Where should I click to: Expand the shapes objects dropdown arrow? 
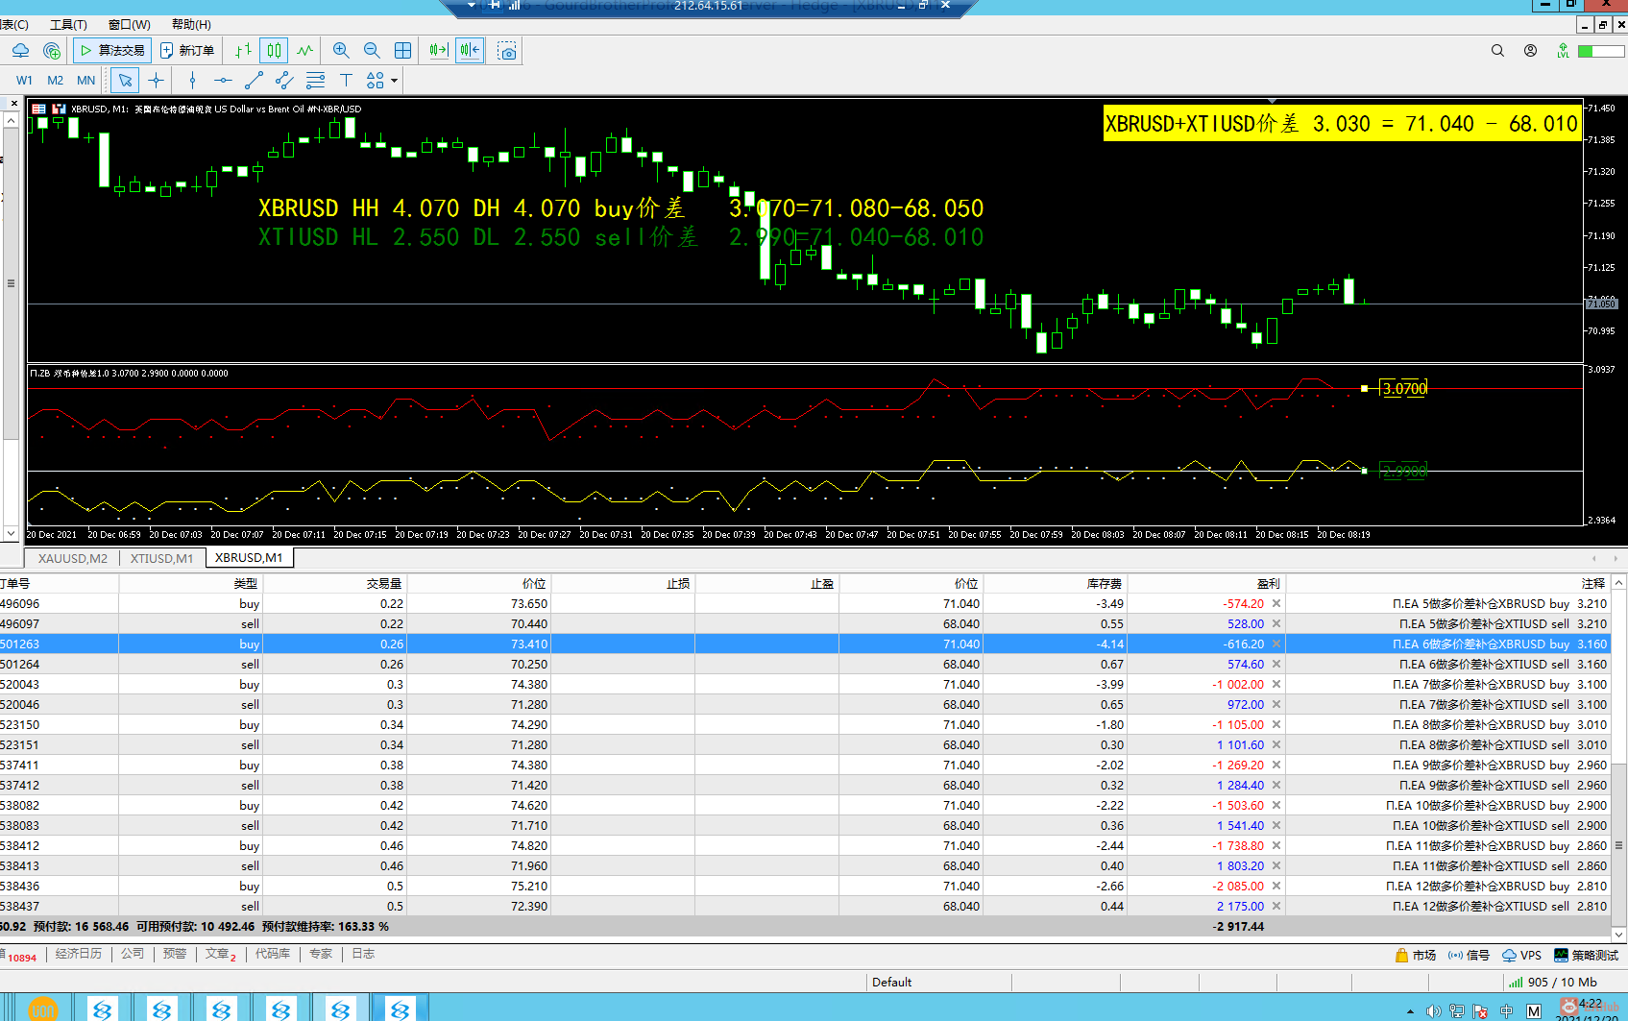coord(394,81)
